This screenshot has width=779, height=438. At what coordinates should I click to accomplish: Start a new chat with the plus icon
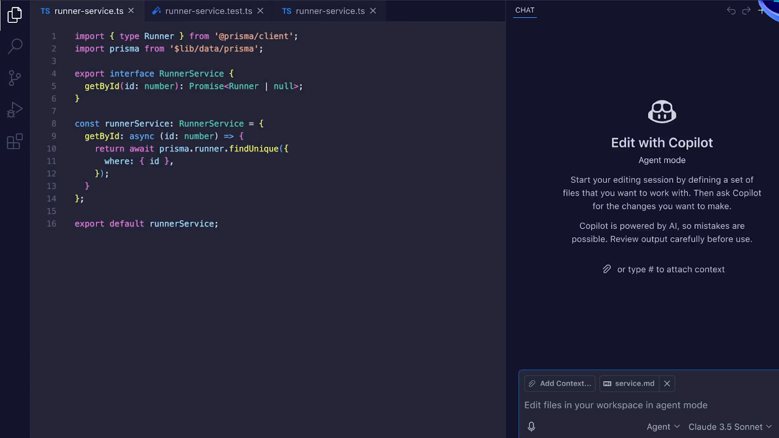point(761,10)
